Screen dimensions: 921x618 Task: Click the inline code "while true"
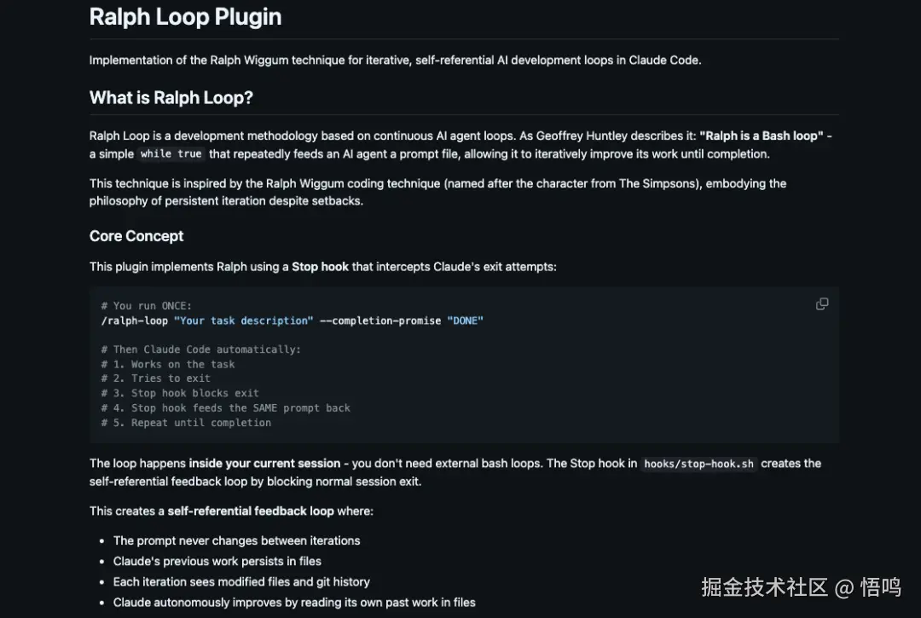click(x=171, y=153)
